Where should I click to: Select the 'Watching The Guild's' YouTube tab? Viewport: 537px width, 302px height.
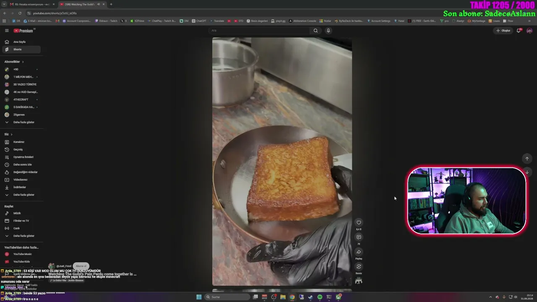click(82, 4)
